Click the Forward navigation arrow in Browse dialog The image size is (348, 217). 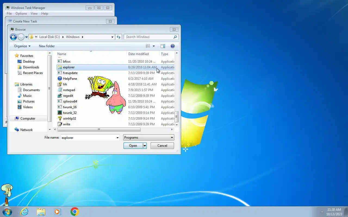[21, 37]
